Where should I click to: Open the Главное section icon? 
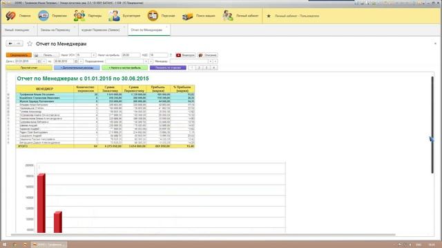tap(10, 16)
